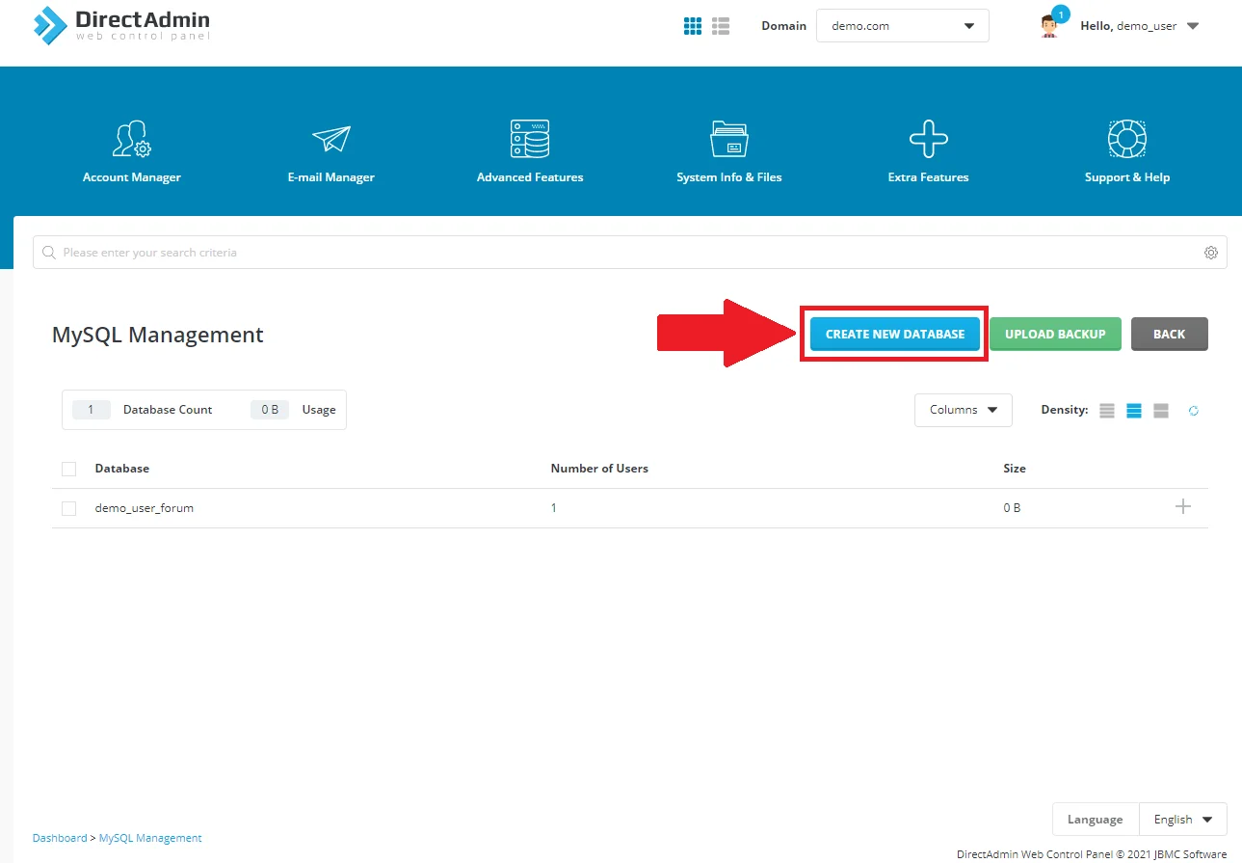Click the Upload Backup button
1242x863 pixels.
(x=1055, y=334)
